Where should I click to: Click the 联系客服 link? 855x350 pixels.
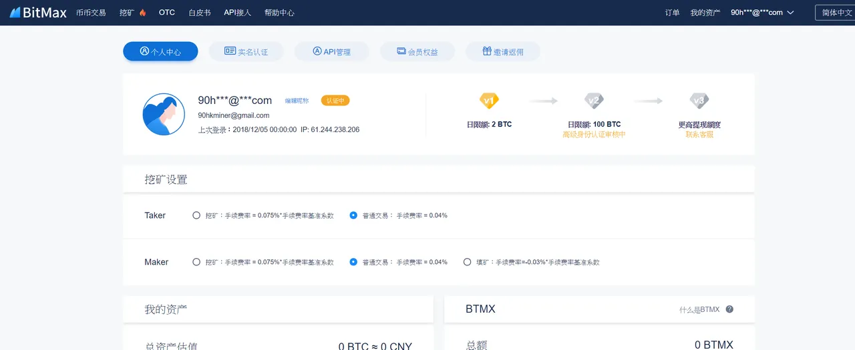tap(699, 135)
